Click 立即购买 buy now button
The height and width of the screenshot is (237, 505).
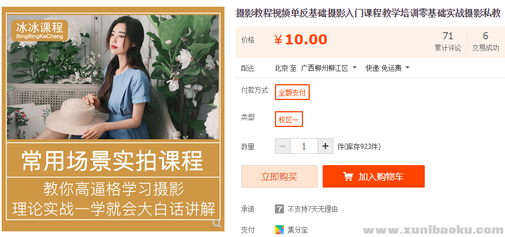(x=279, y=176)
